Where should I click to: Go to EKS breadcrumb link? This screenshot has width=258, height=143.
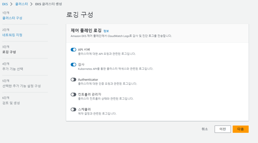coord(5,4)
